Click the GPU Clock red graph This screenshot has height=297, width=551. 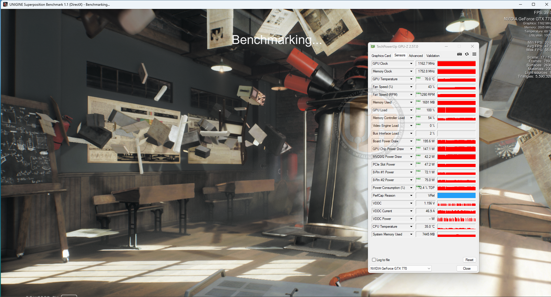tap(456, 64)
